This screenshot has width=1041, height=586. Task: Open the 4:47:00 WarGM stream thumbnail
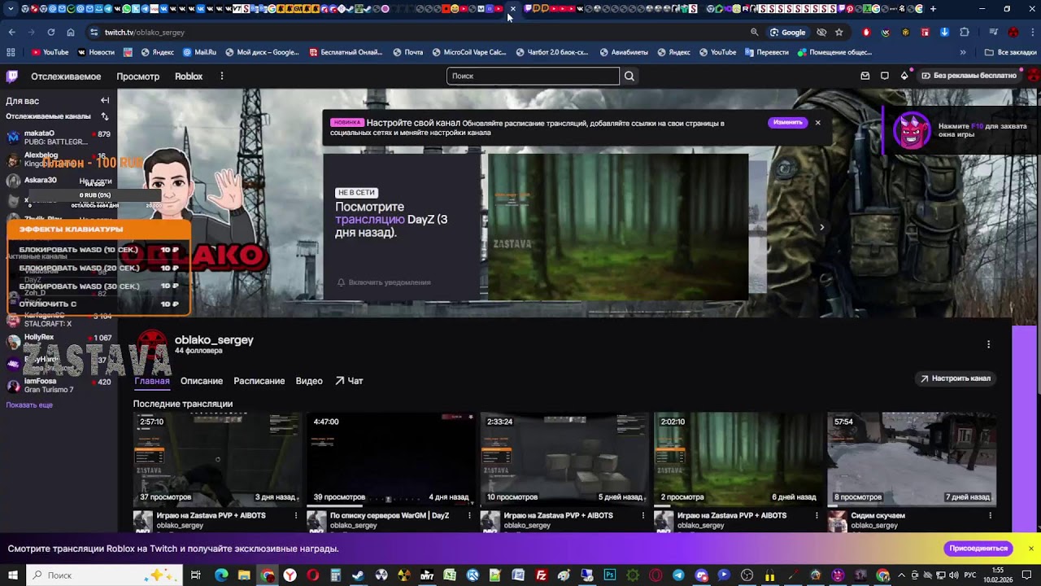tap(391, 459)
